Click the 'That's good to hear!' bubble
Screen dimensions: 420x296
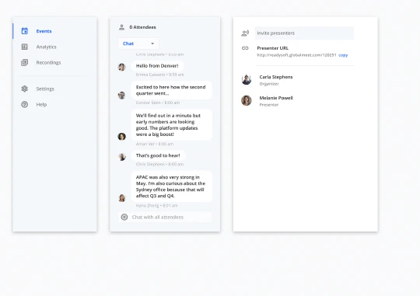[x=158, y=155]
